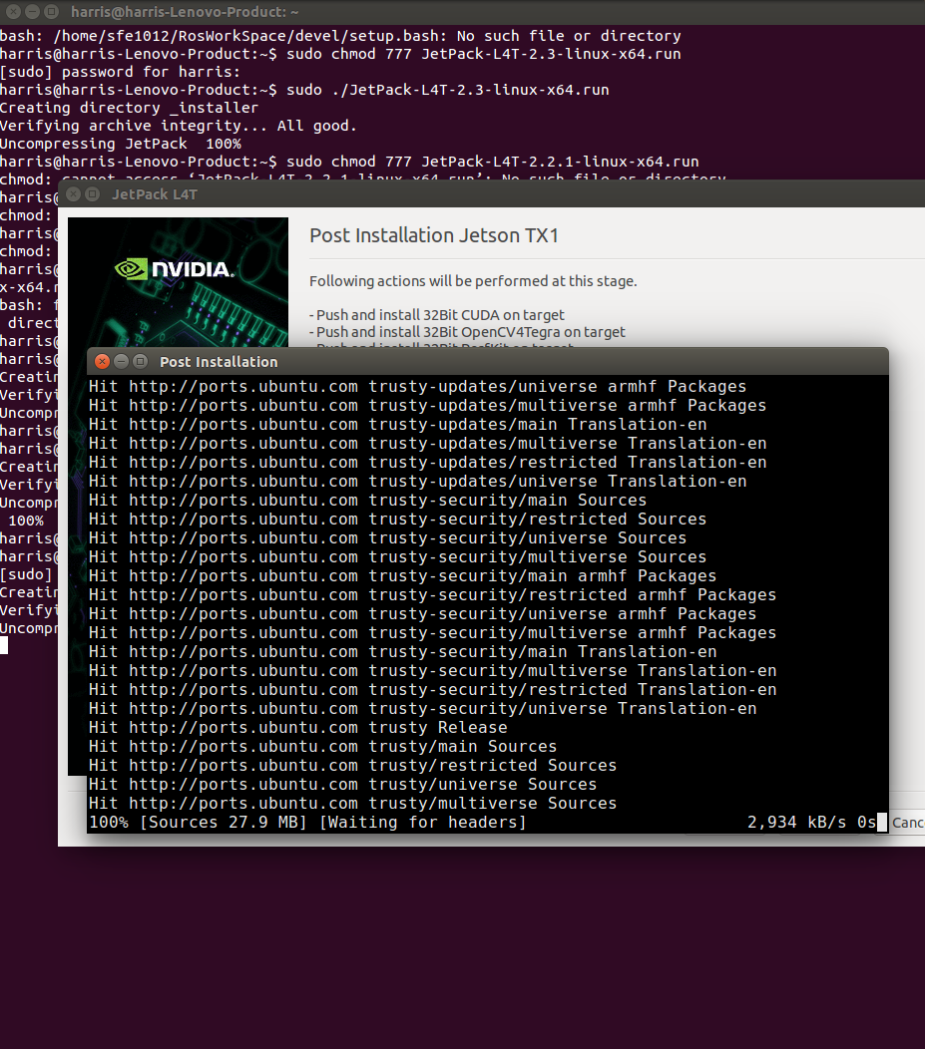Click 'trusty-security/multiverse armhf Packages' line
Viewport: 925px width, 1049px height.
click(x=432, y=633)
